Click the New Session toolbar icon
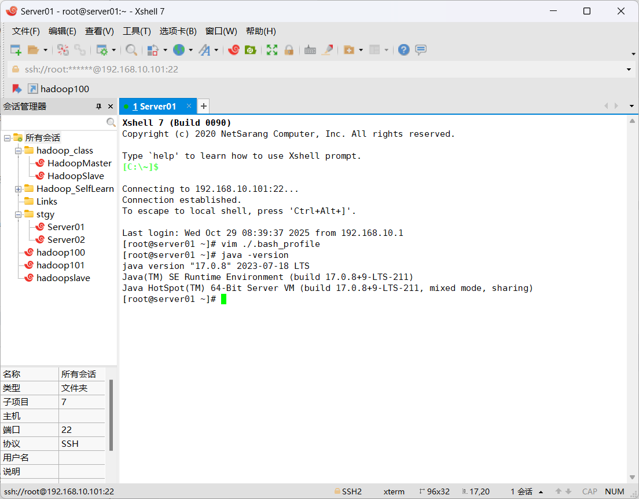Image resolution: width=639 pixels, height=499 pixels. pyautogui.click(x=16, y=50)
